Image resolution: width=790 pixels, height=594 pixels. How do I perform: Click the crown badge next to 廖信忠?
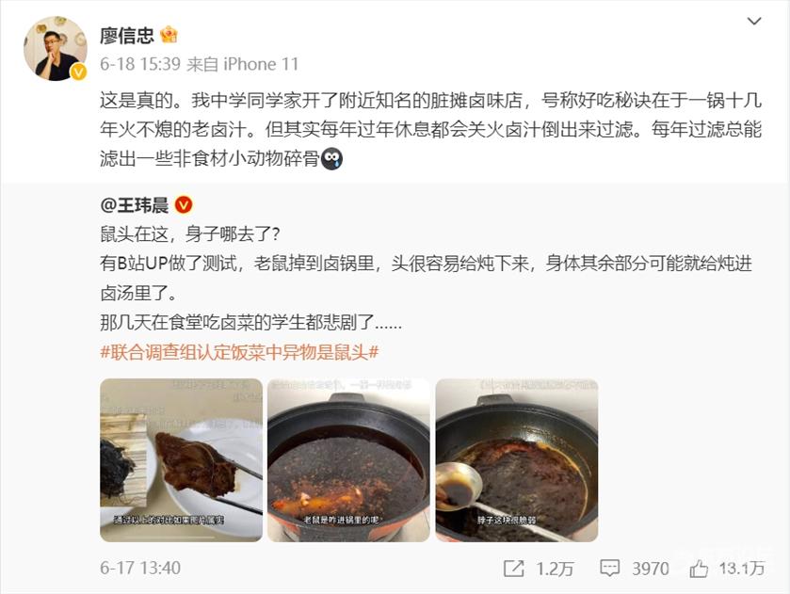click(169, 35)
